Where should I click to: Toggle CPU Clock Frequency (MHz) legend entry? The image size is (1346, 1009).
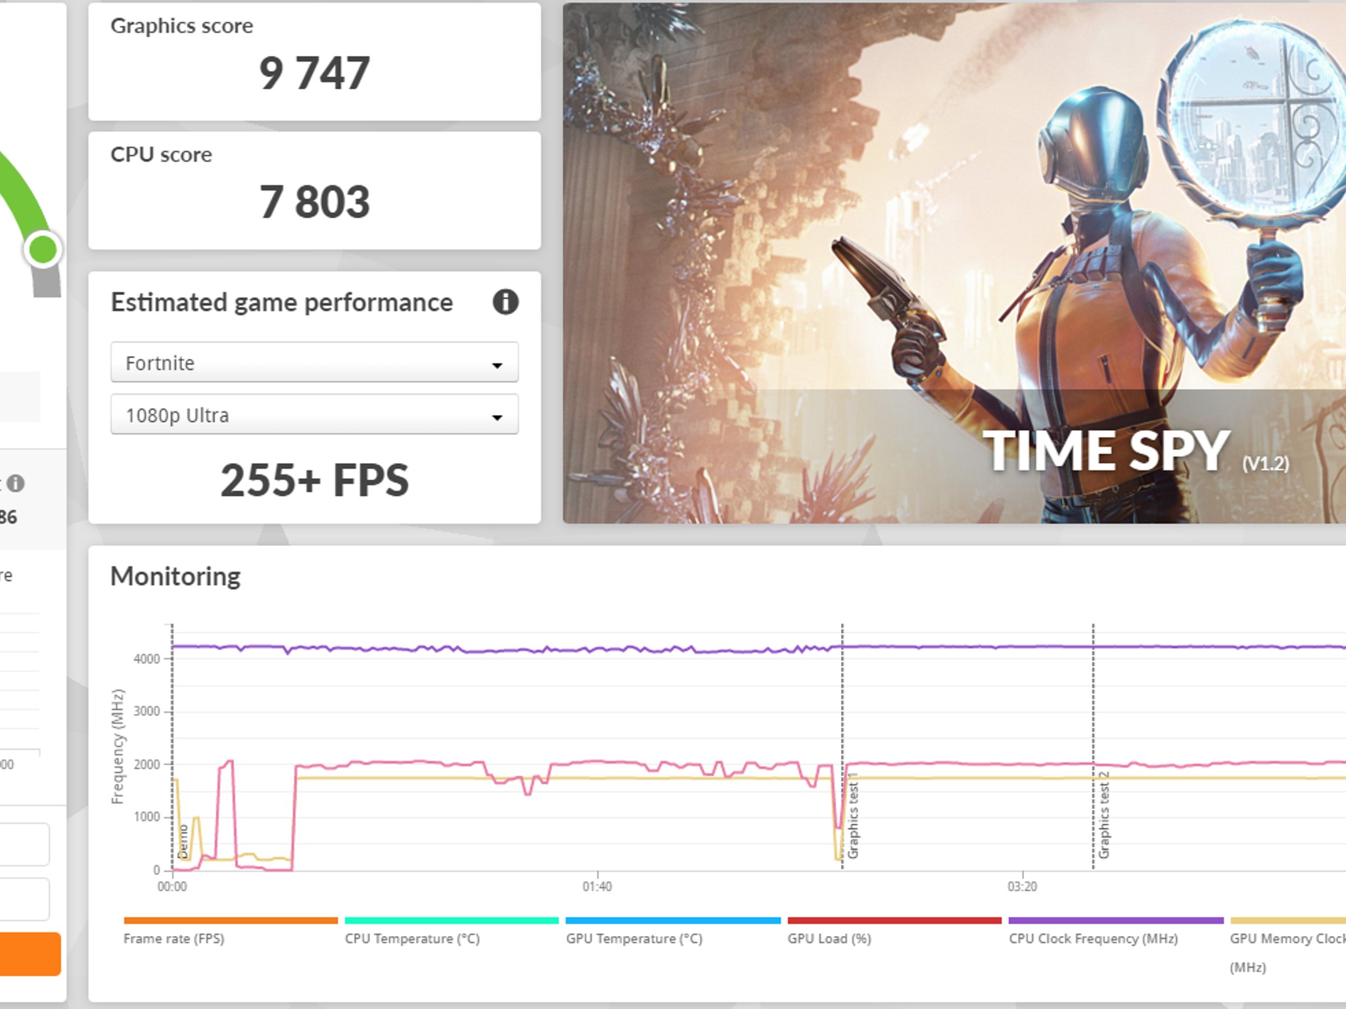tap(1093, 939)
